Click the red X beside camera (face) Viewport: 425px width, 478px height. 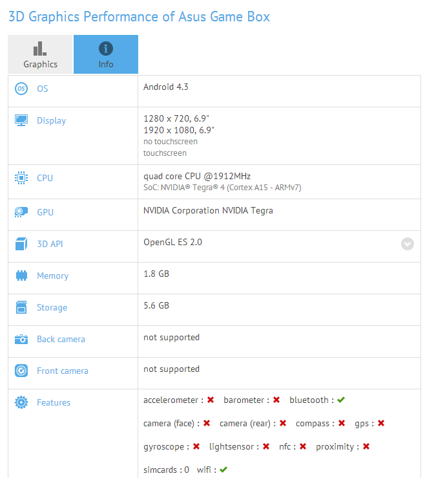207,423
